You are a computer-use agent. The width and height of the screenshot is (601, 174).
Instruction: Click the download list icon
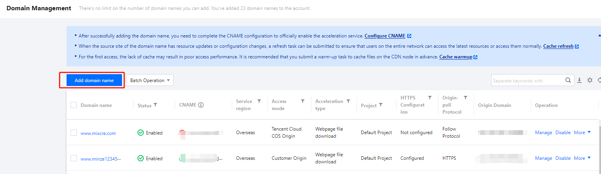pos(579,80)
